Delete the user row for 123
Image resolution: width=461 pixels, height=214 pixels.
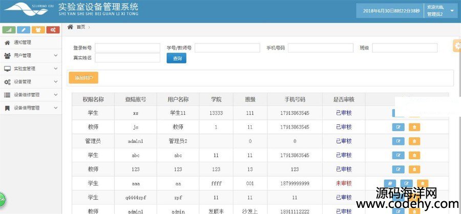(414, 169)
